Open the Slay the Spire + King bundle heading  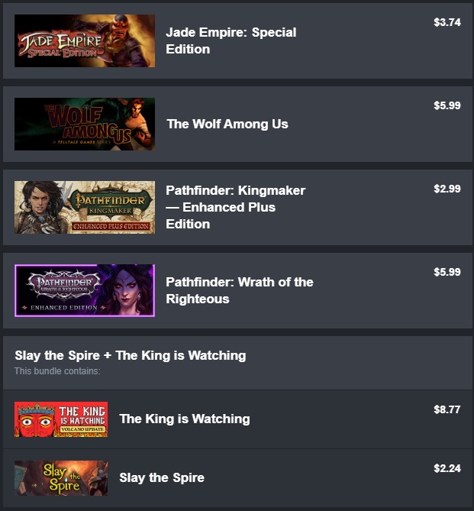131,355
